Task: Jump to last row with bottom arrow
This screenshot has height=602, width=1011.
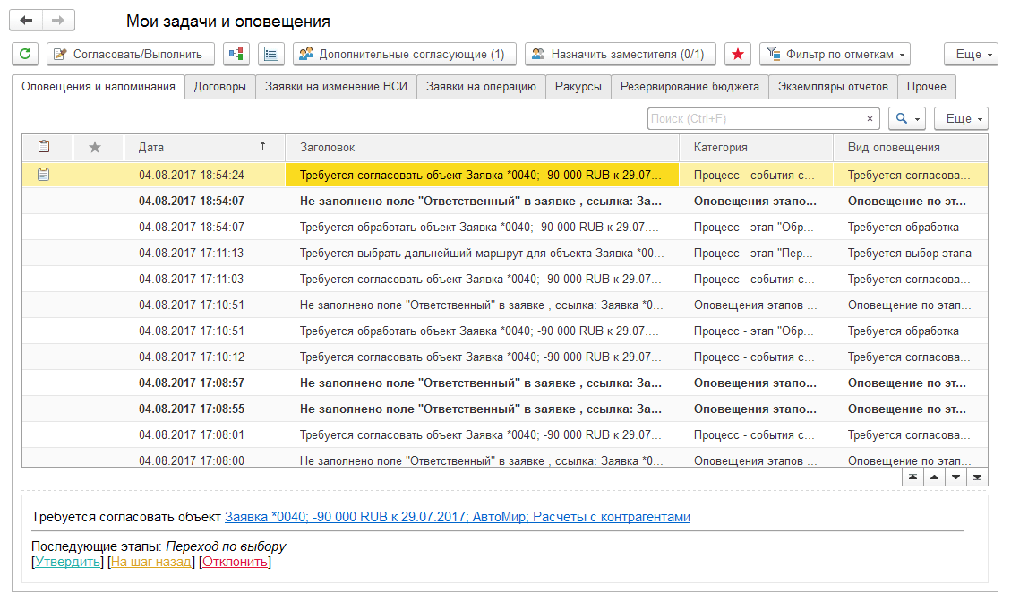Action: pyautogui.click(x=977, y=477)
